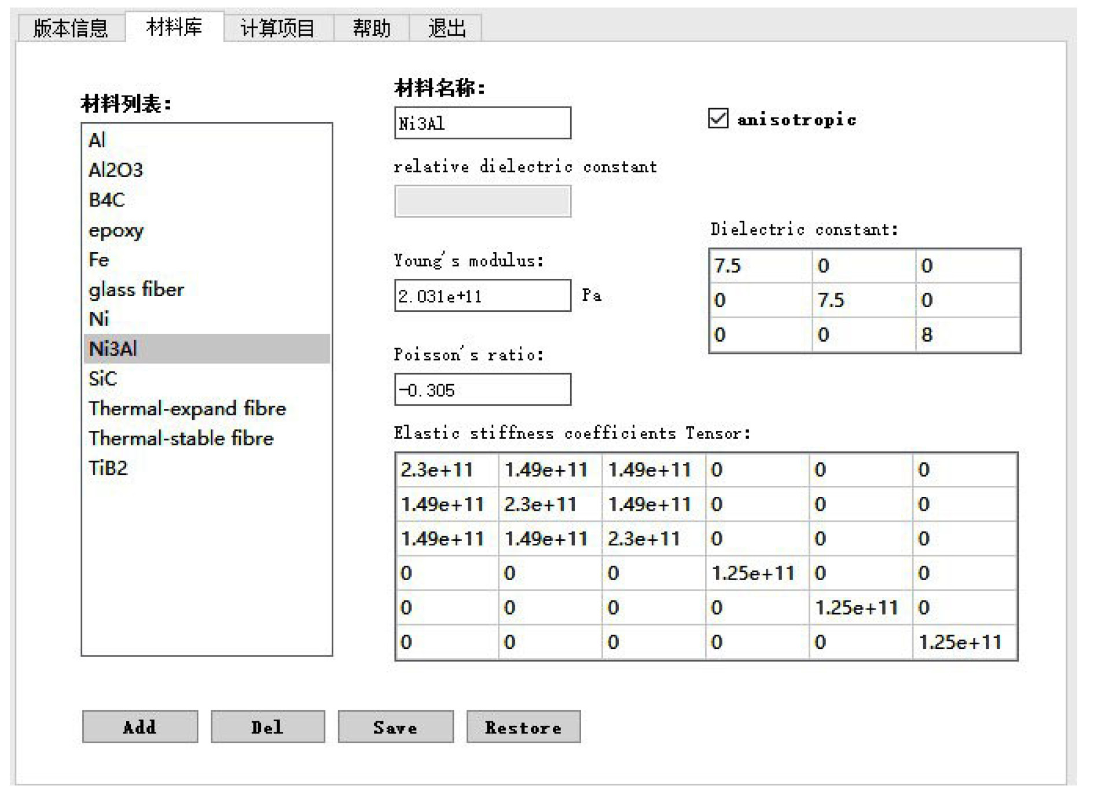Switch to the 版本信息 tab
This screenshot has width=1094, height=793.
71,28
